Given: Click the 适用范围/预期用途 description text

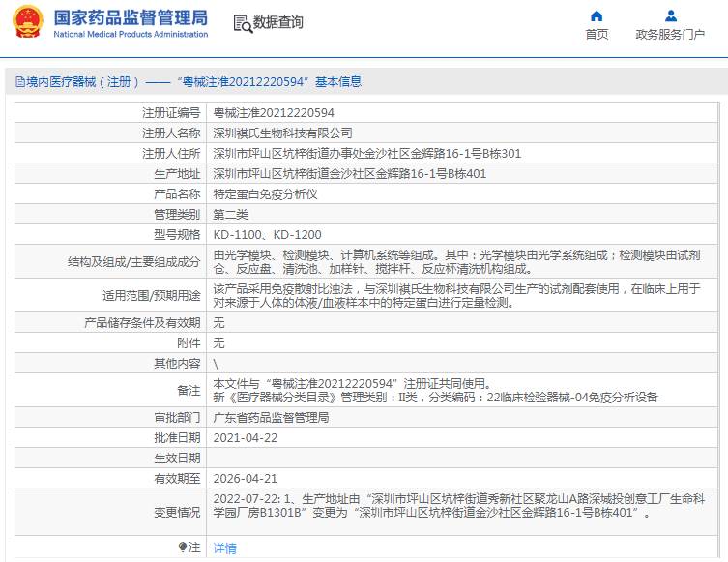Looking at the screenshot, I should click(457, 296).
